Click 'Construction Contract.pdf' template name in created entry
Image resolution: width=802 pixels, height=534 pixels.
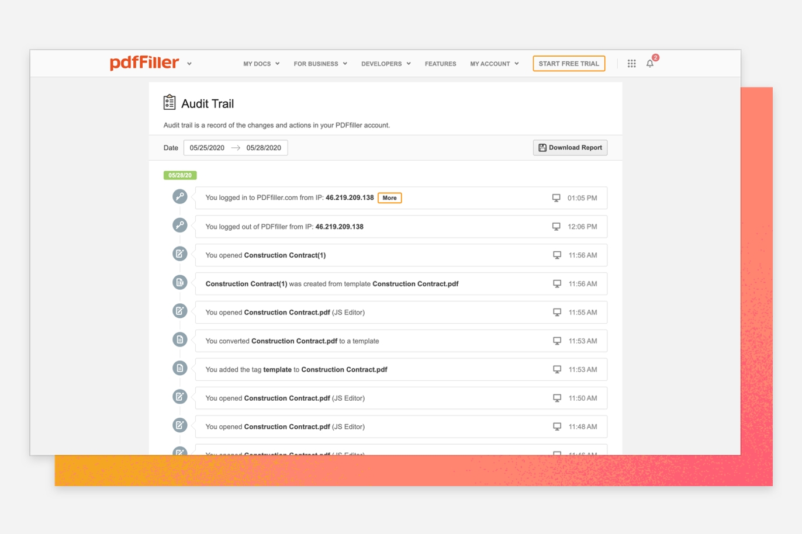(416, 284)
